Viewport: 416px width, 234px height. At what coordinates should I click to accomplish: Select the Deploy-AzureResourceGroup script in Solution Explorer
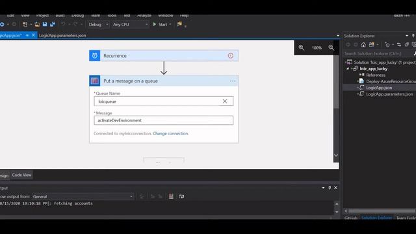point(391,81)
